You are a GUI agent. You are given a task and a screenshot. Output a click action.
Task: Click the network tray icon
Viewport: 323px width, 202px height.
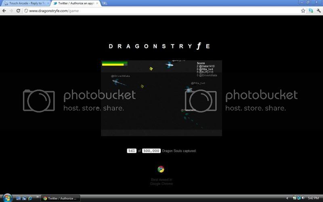299,198
